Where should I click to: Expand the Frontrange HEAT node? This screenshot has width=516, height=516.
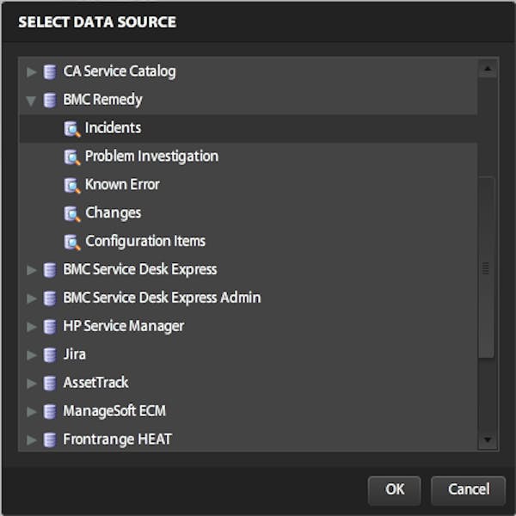tap(32, 439)
